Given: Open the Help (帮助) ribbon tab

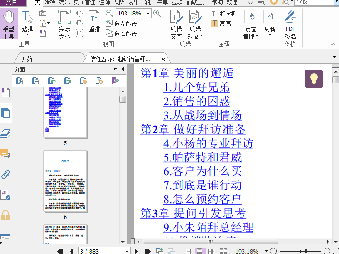Looking at the screenshot, I should coord(218,2).
